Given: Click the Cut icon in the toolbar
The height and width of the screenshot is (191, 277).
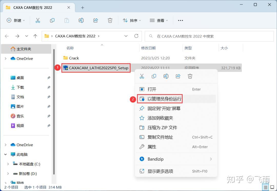Looking at the screenshot, I should click(38, 20).
